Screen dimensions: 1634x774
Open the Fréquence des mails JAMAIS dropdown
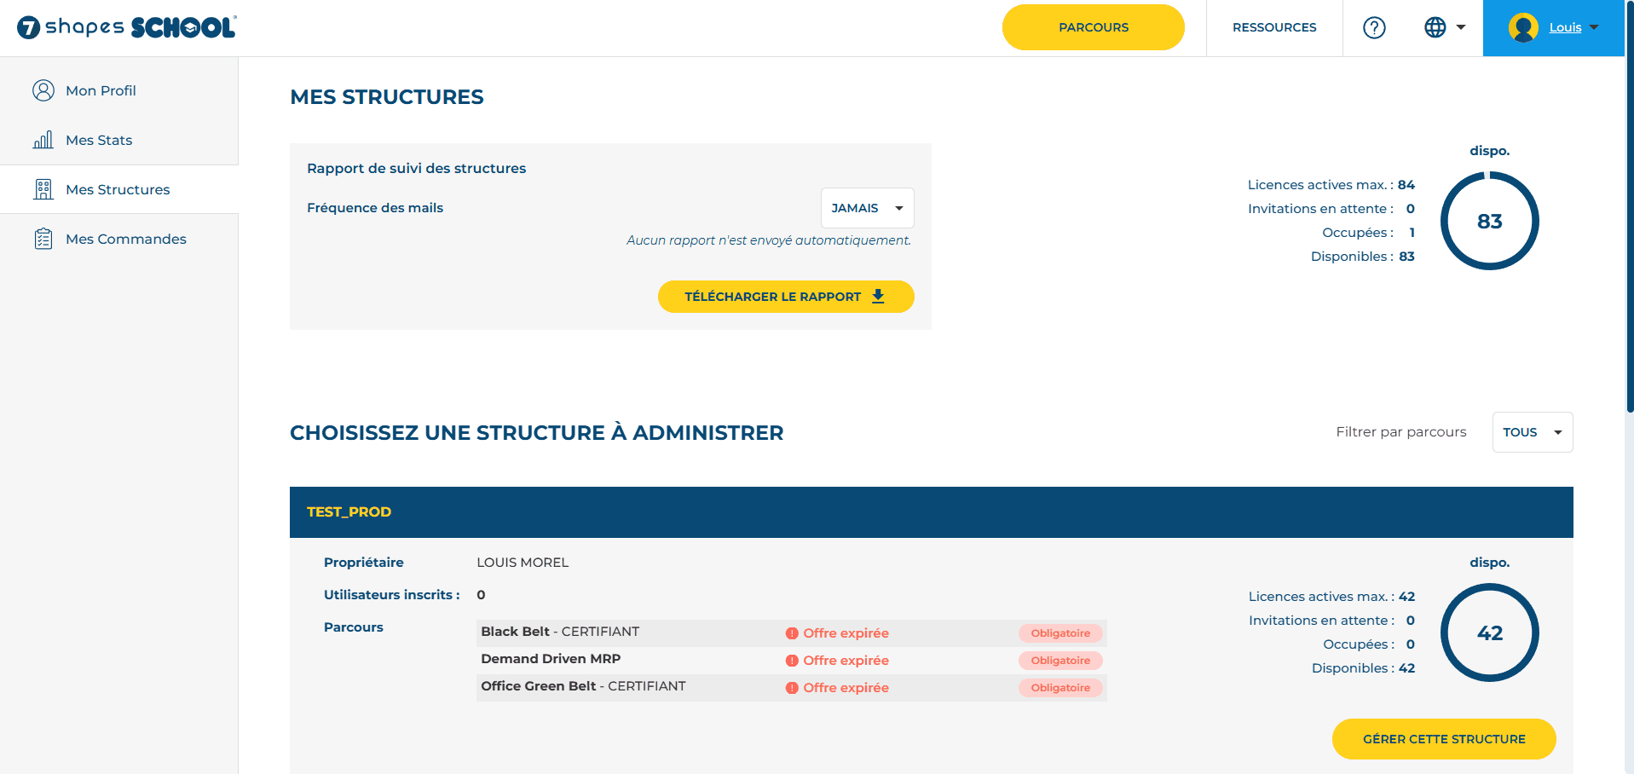pyautogui.click(x=867, y=208)
